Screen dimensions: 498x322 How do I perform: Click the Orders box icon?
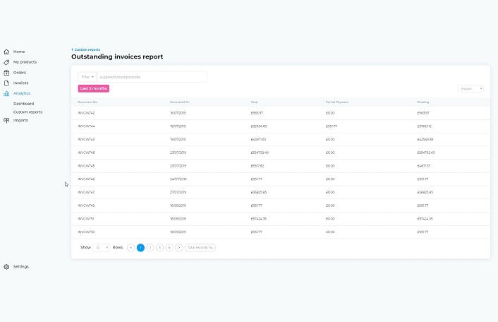tap(6, 73)
